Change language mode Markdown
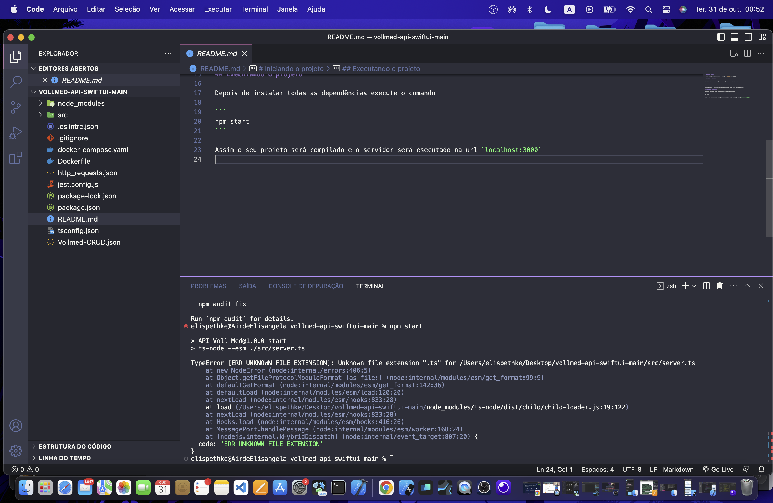The width and height of the screenshot is (773, 503). [678, 469]
